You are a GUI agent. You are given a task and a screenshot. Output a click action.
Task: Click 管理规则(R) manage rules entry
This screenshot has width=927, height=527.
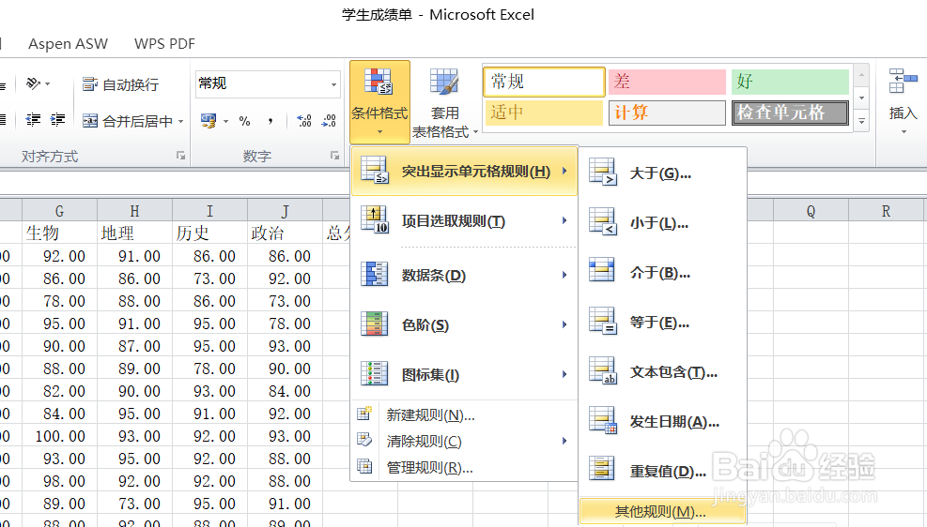coord(464,467)
